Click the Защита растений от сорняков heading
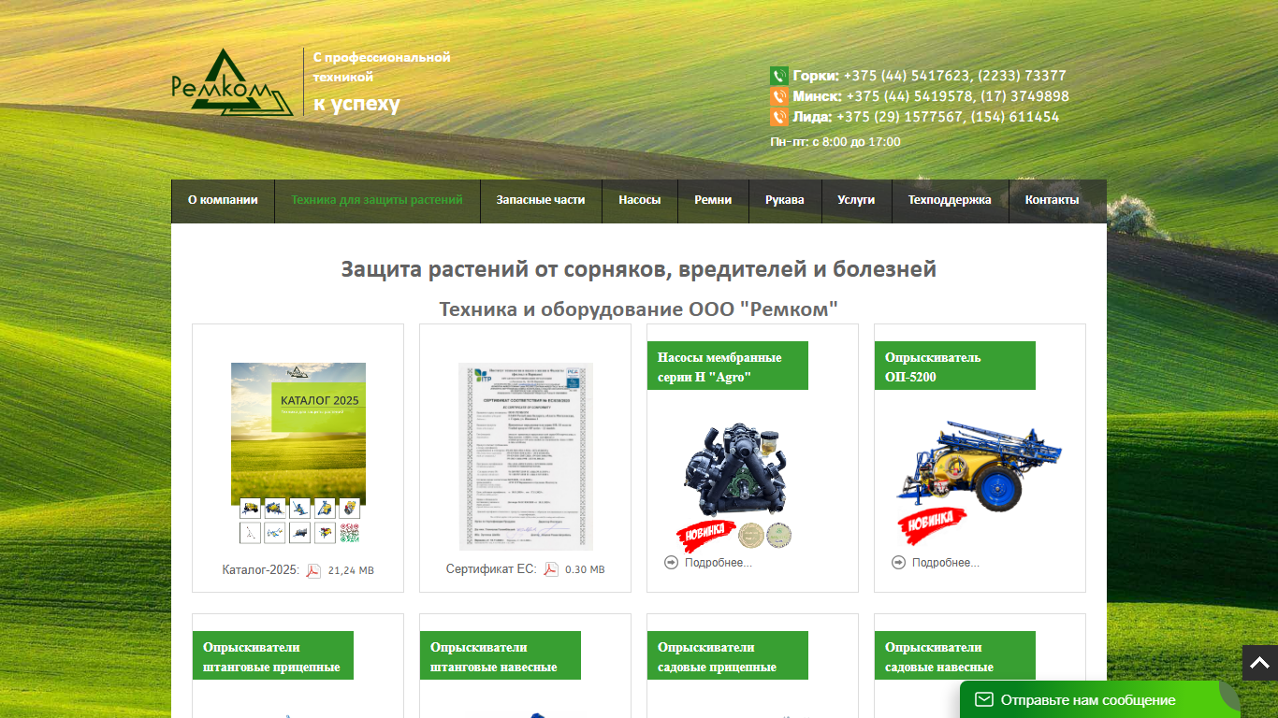The image size is (1278, 718). click(639, 269)
